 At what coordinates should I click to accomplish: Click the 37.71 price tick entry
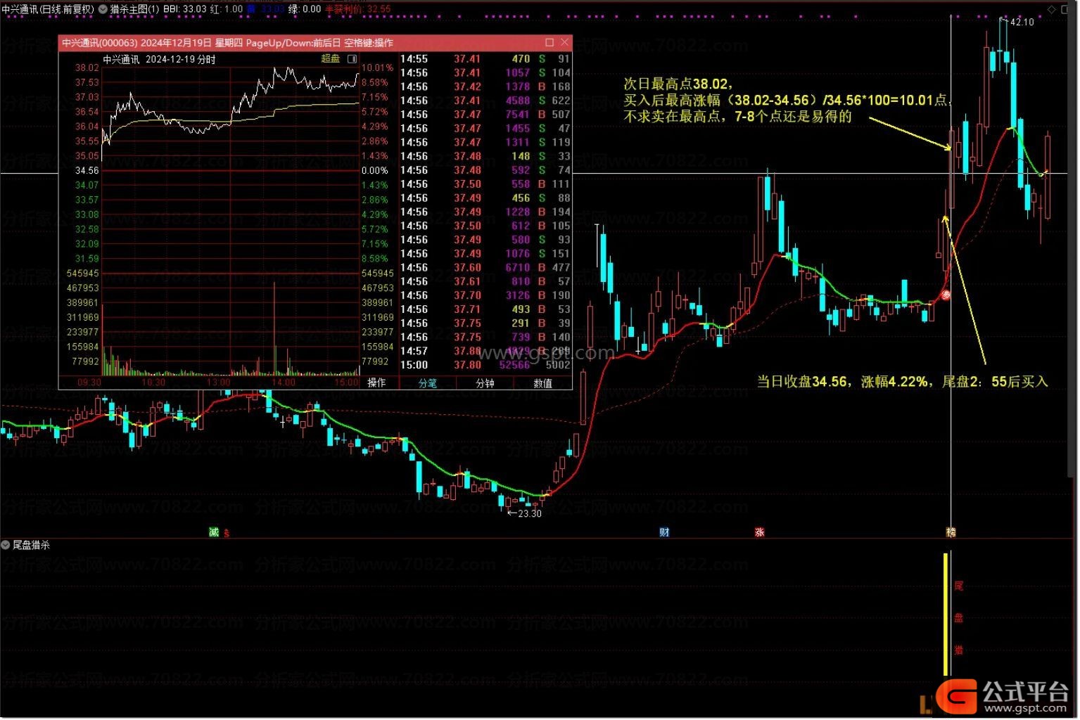pyautogui.click(x=467, y=309)
